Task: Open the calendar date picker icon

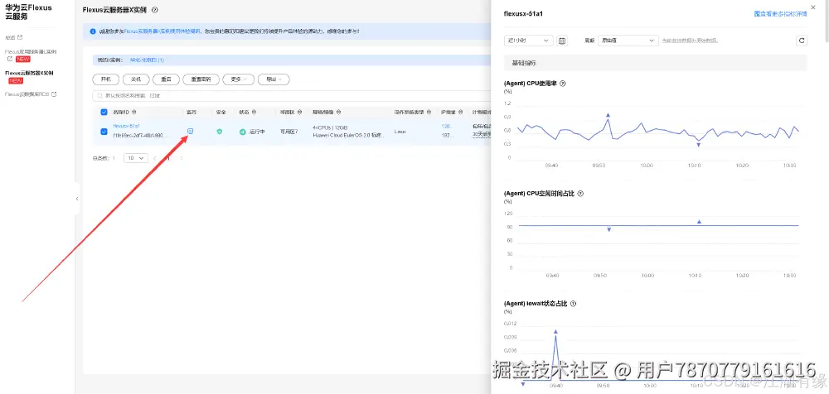Action: [562, 41]
